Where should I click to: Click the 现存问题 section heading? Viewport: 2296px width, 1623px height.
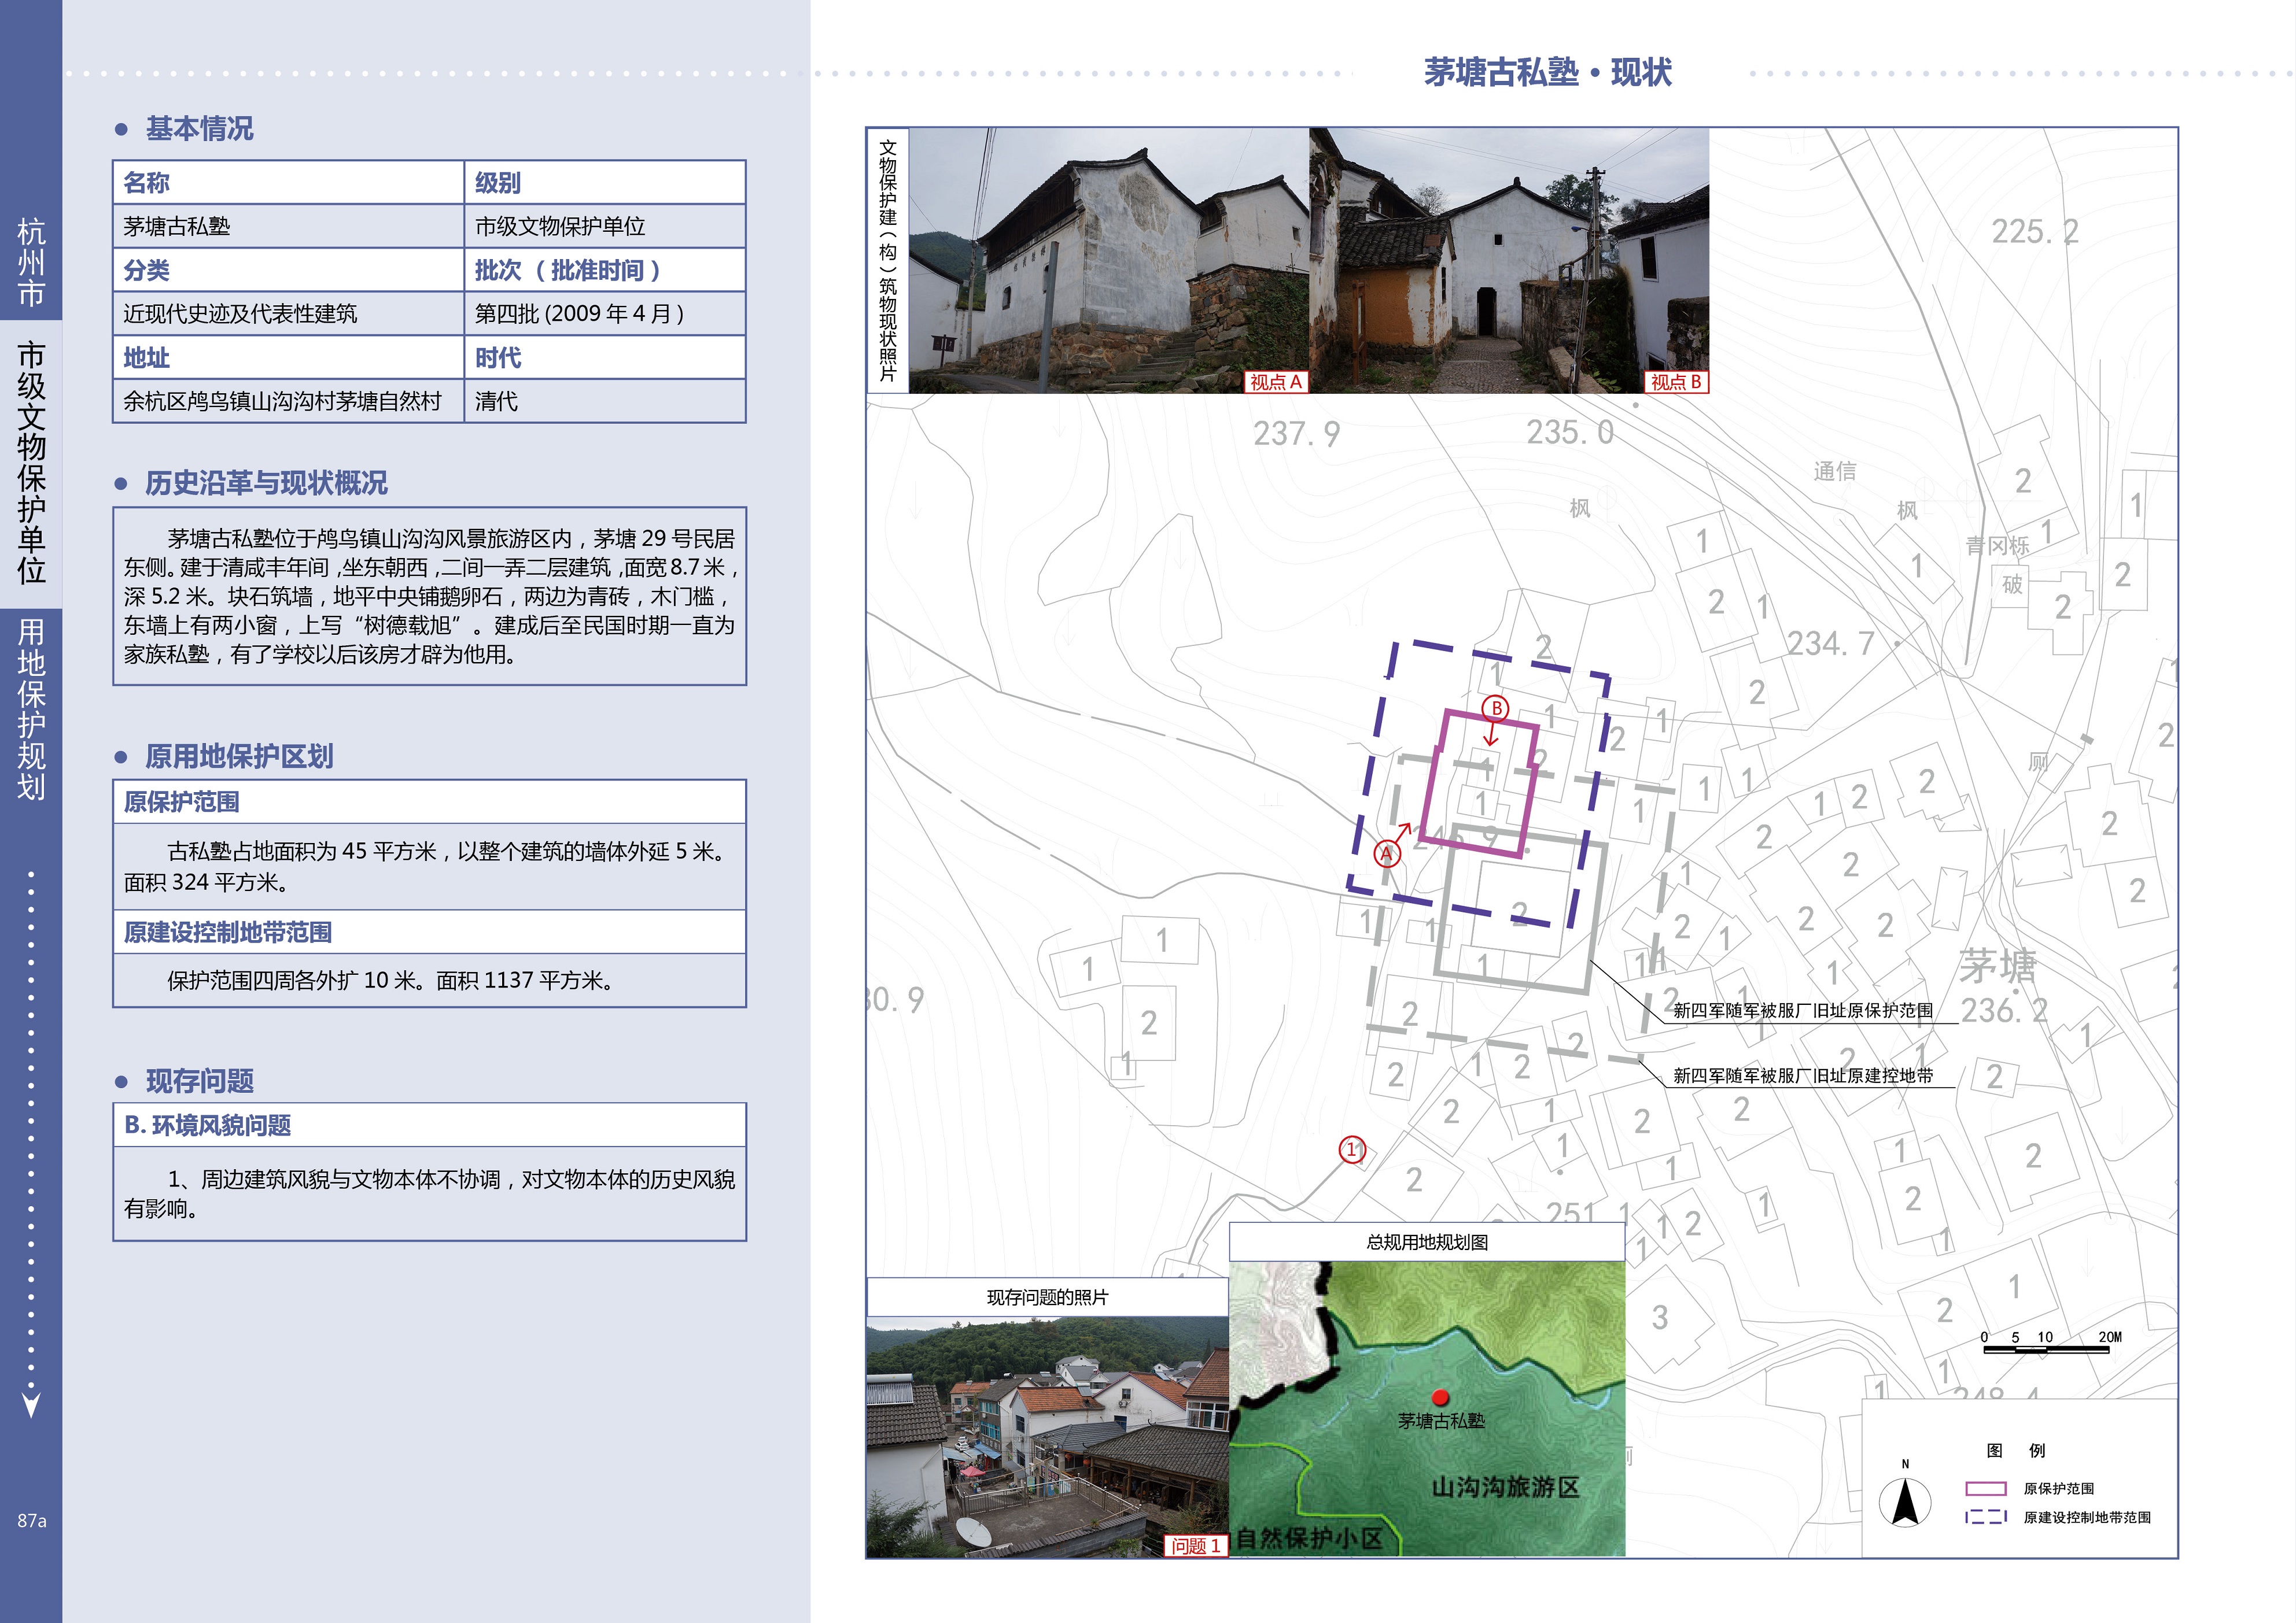pos(199,1081)
